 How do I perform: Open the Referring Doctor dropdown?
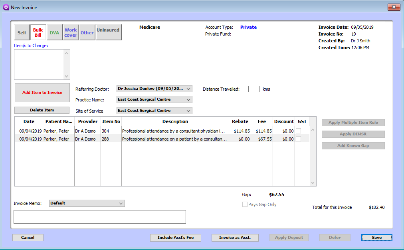pos(154,89)
